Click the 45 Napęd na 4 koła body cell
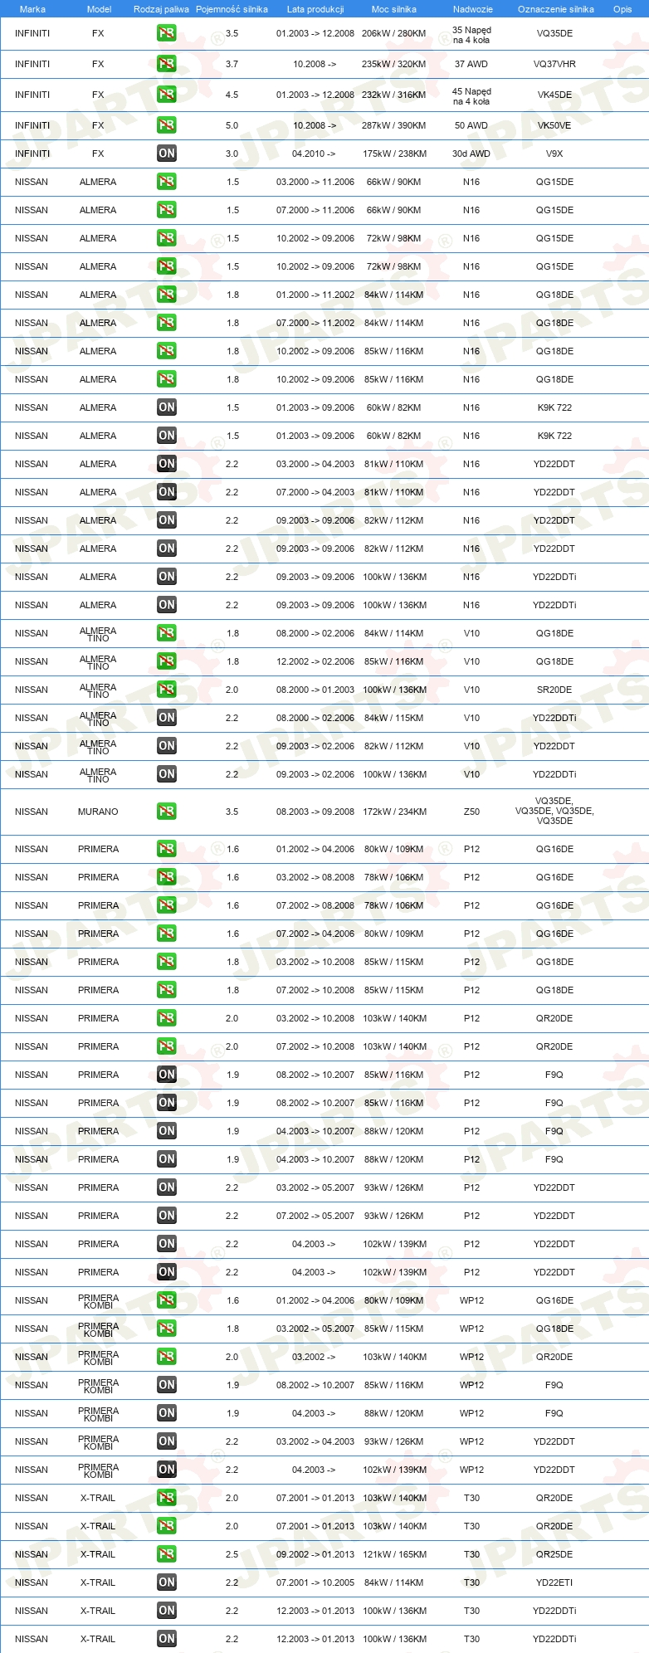649x1653 pixels. (471, 96)
